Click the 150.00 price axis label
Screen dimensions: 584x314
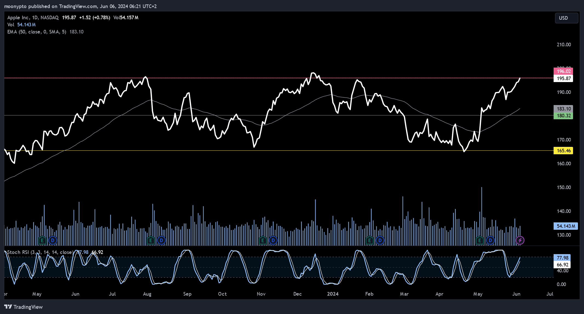pos(564,187)
